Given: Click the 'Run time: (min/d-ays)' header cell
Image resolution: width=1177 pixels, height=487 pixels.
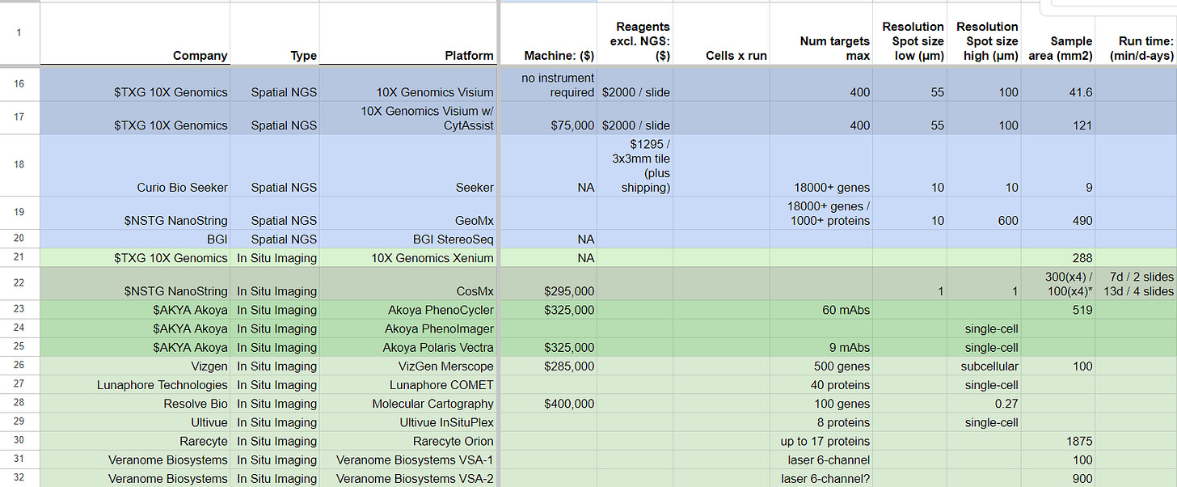Looking at the screenshot, I should 1137,34.
